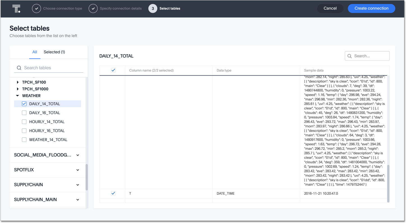406x223 pixels.
Task: Expand the TPCH_SF100 schema
Action: tap(18, 82)
